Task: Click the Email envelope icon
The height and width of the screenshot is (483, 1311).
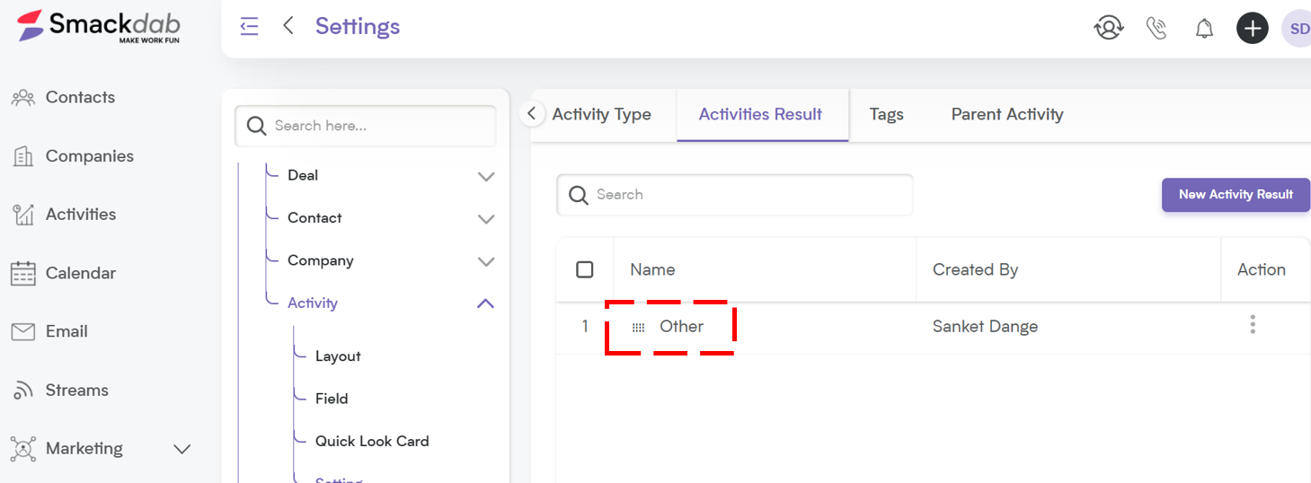Action: click(x=22, y=332)
